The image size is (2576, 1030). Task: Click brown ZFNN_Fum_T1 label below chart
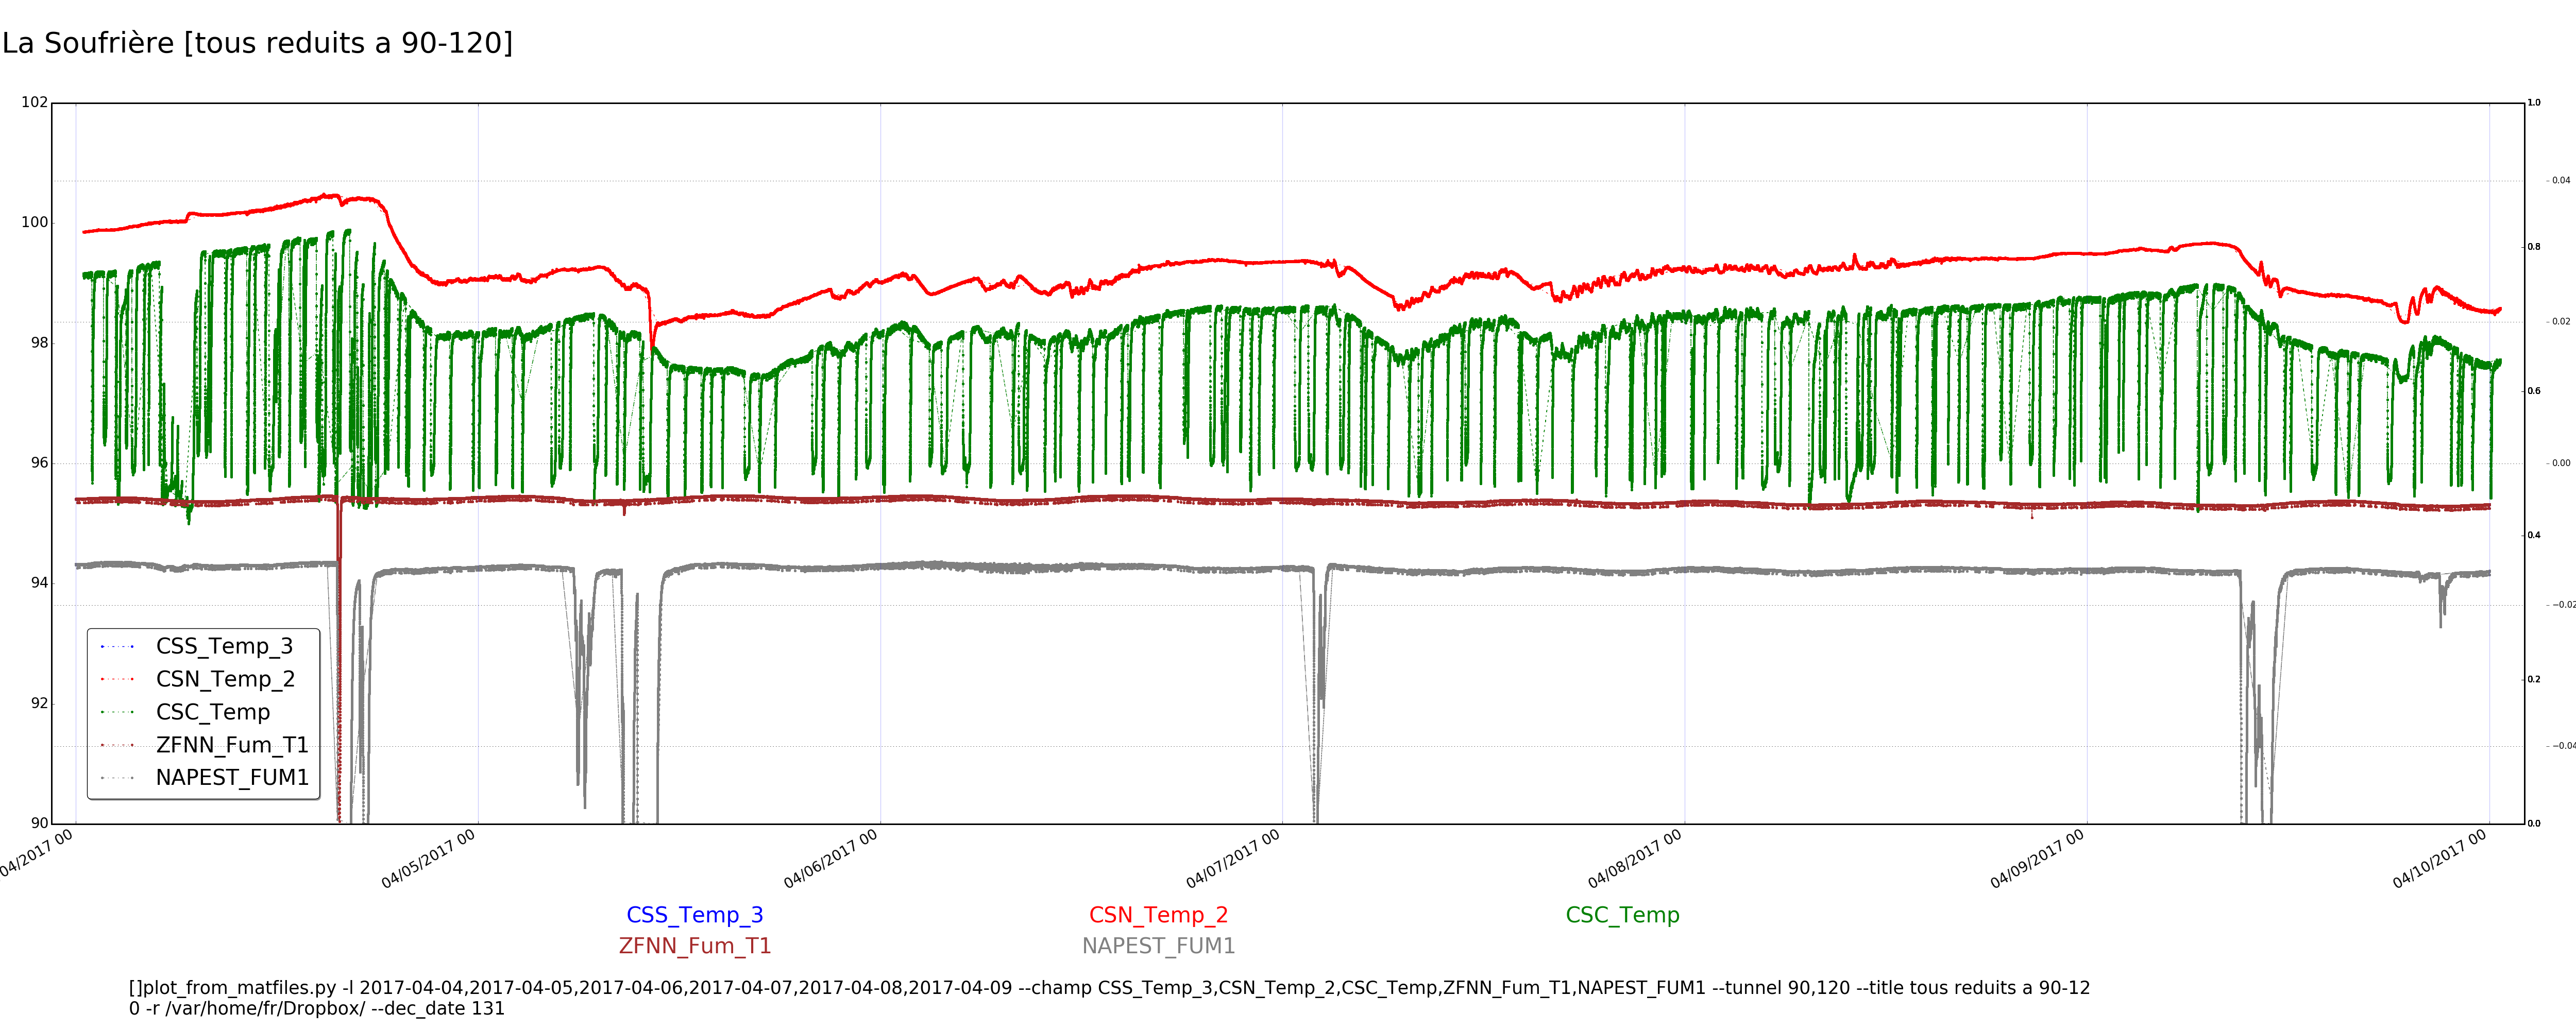(695, 946)
